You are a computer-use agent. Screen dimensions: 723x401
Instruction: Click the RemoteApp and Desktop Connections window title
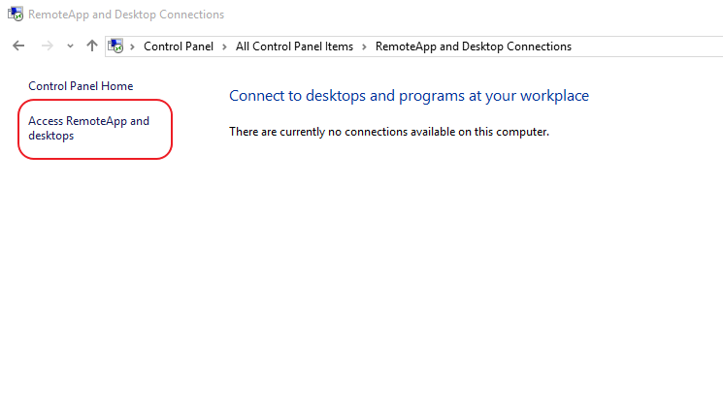tap(126, 15)
